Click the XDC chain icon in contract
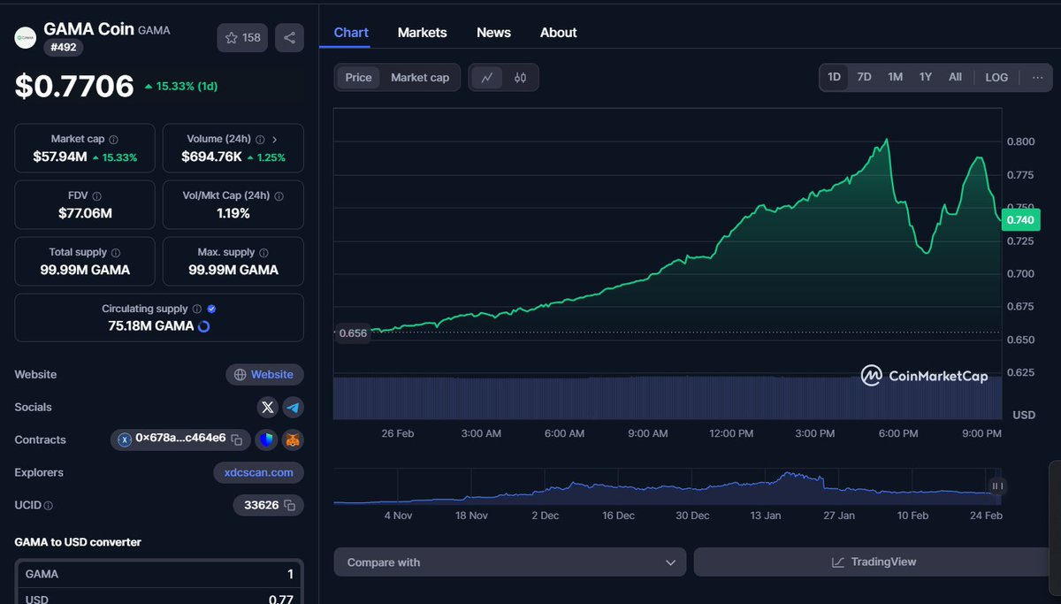Image resolution: width=1061 pixels, height=604 pixels. click(126, 440)
